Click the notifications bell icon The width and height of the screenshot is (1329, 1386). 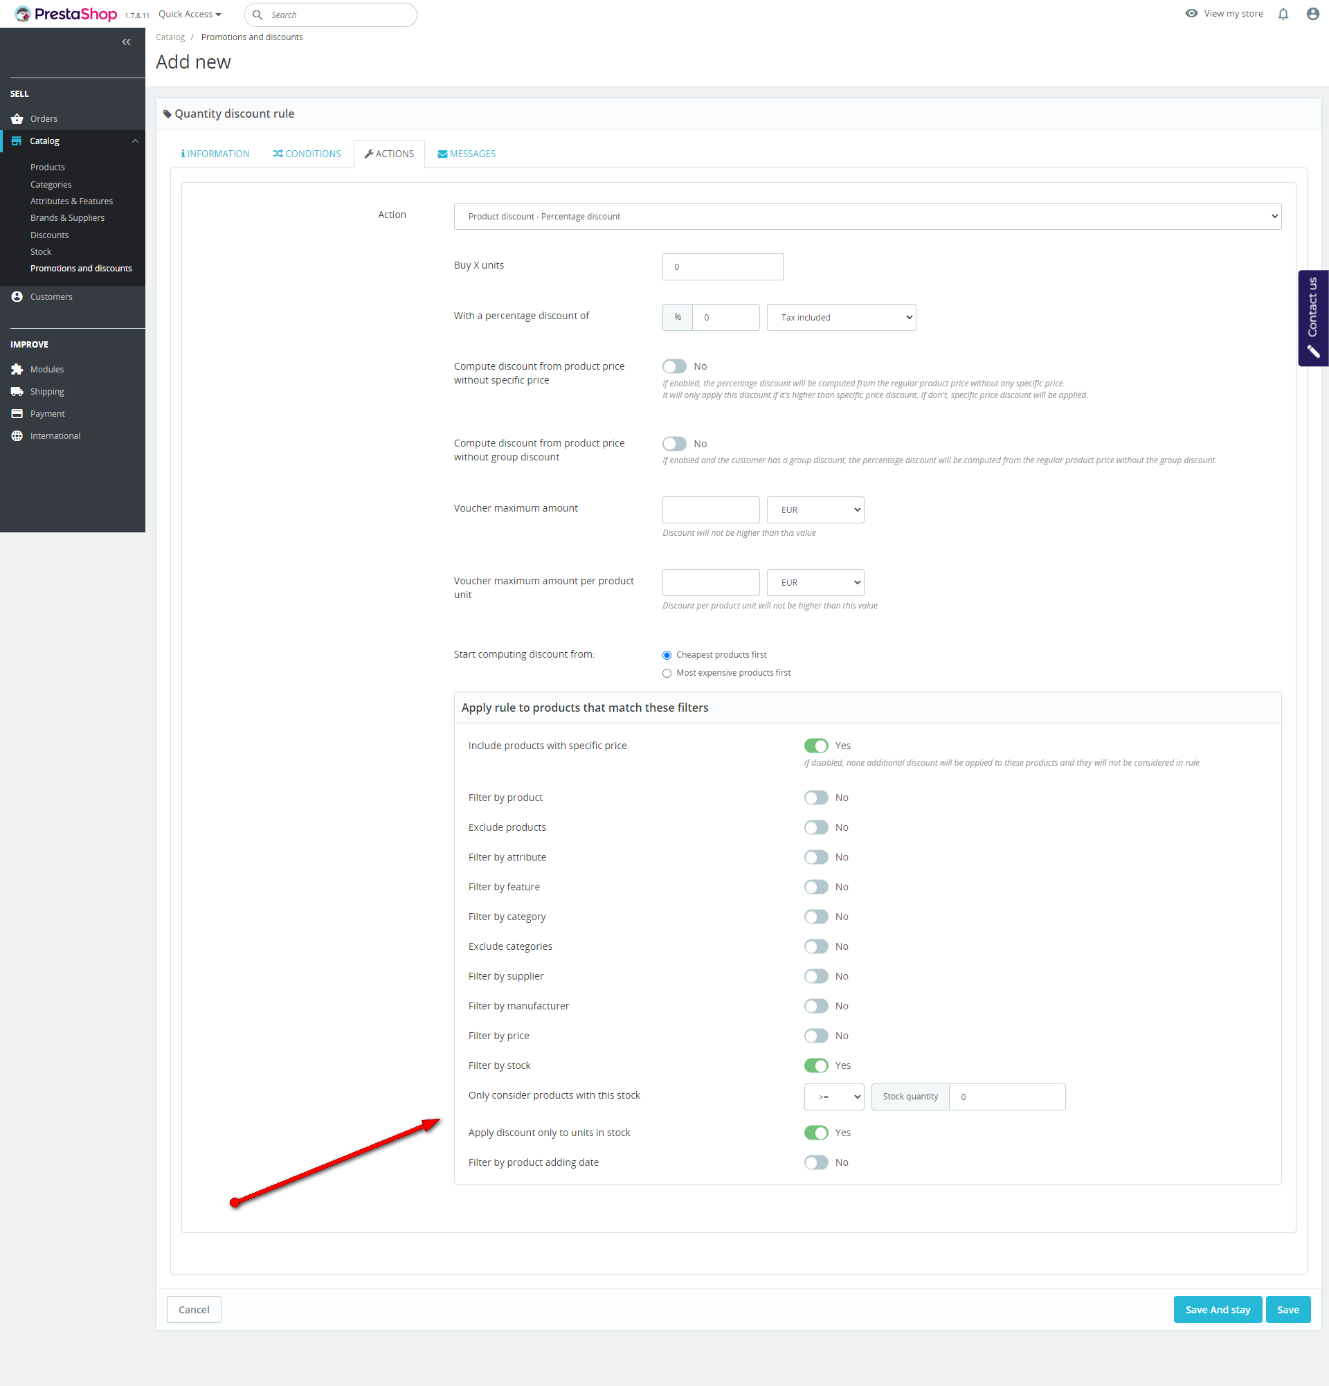click(x=1283, y=14)
